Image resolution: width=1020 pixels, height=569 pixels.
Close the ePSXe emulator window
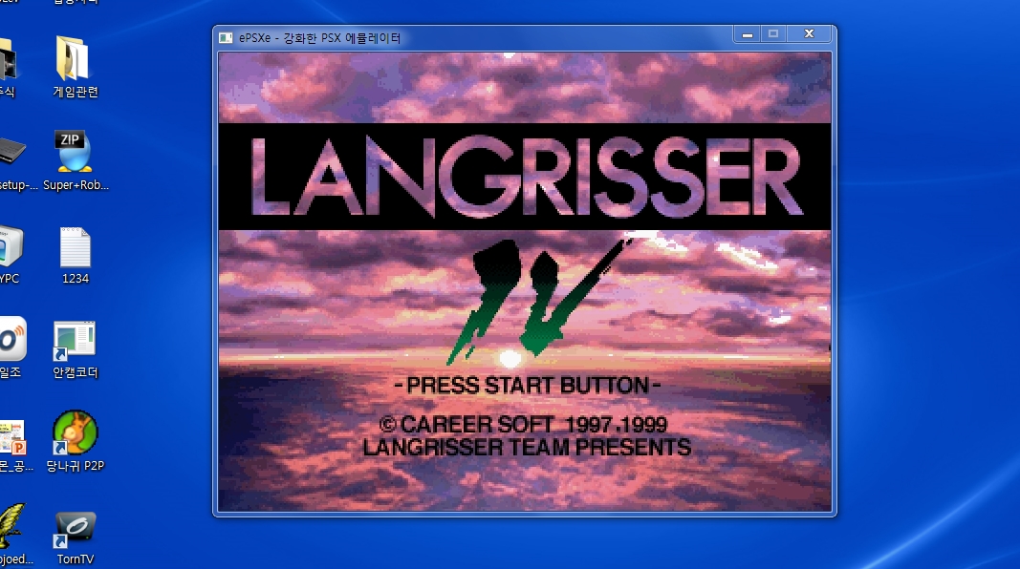coord(809,34)
